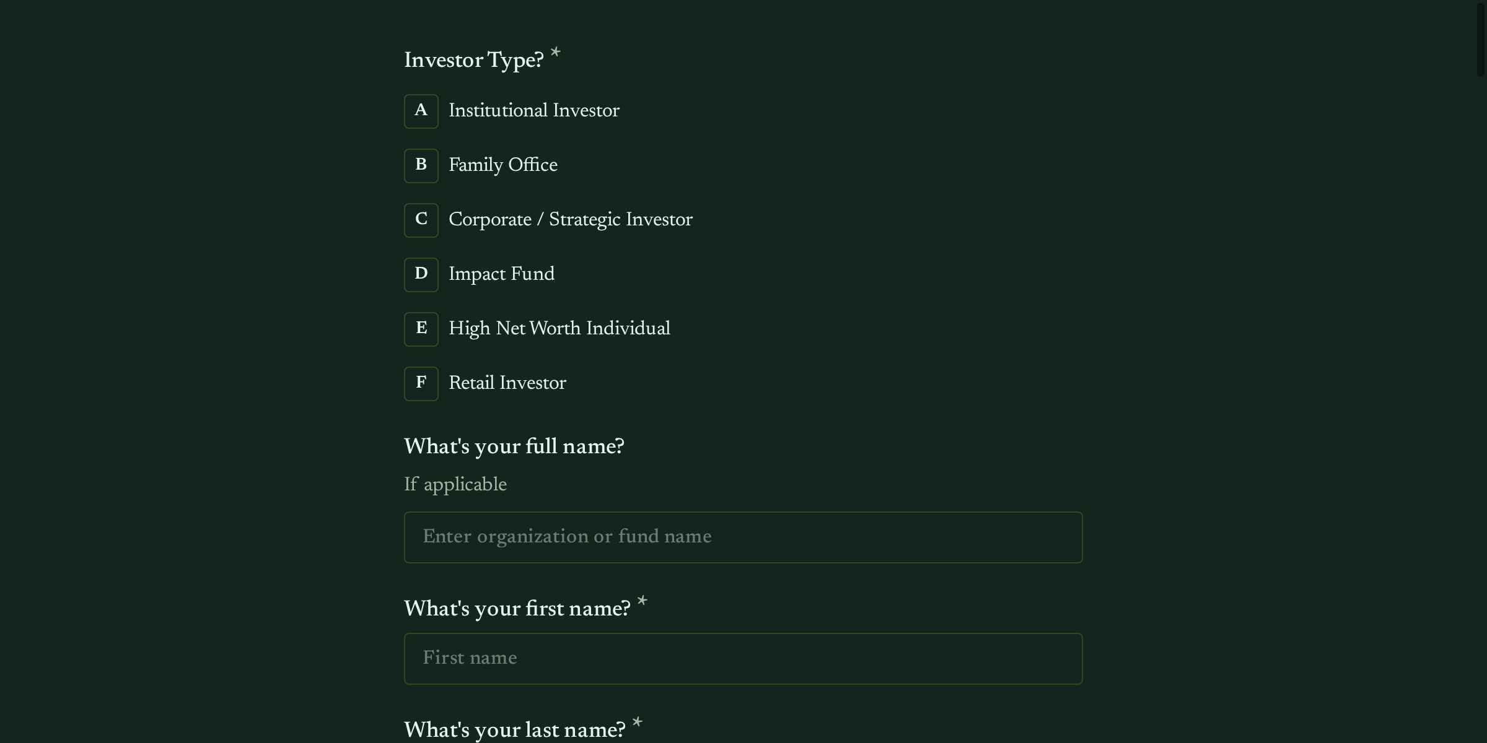Pick Corporate / Strategic Investor label
The height and width of the screenshot is (743, 1487).
[x=570, y=220]
